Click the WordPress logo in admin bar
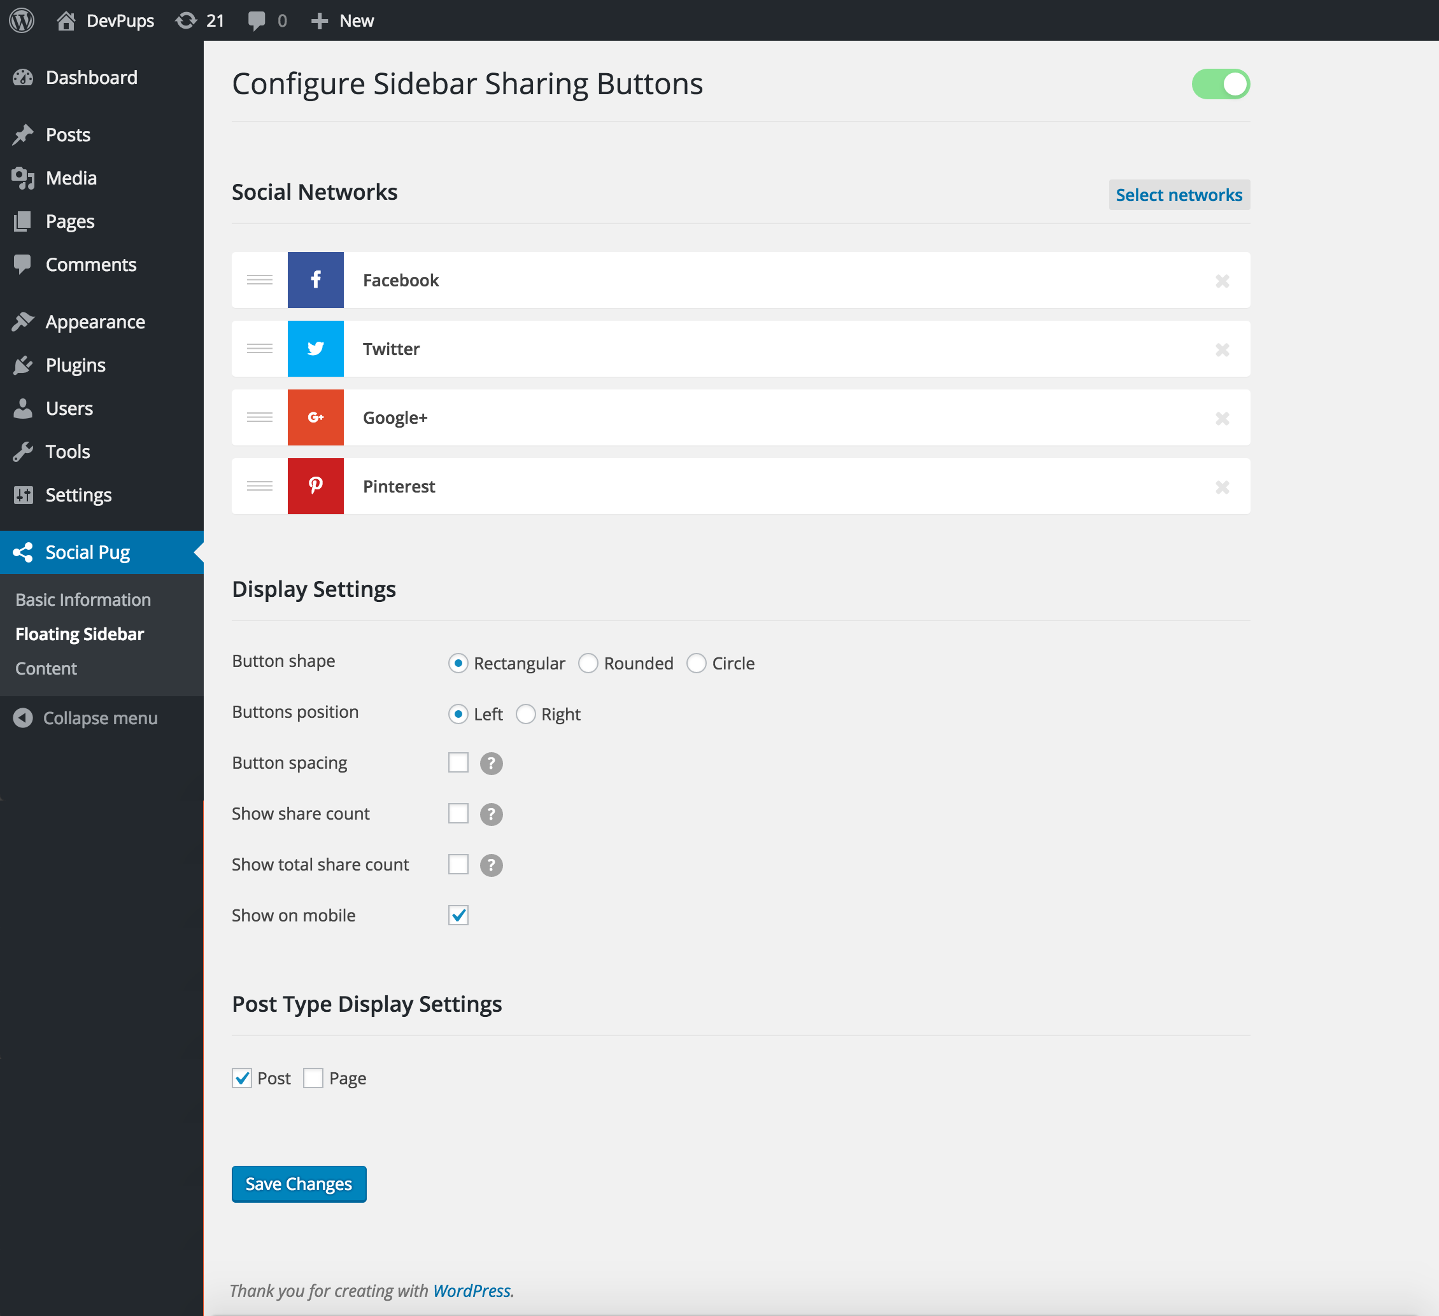The width and height of the screenshot is (1439, 1316). [22, 21]
